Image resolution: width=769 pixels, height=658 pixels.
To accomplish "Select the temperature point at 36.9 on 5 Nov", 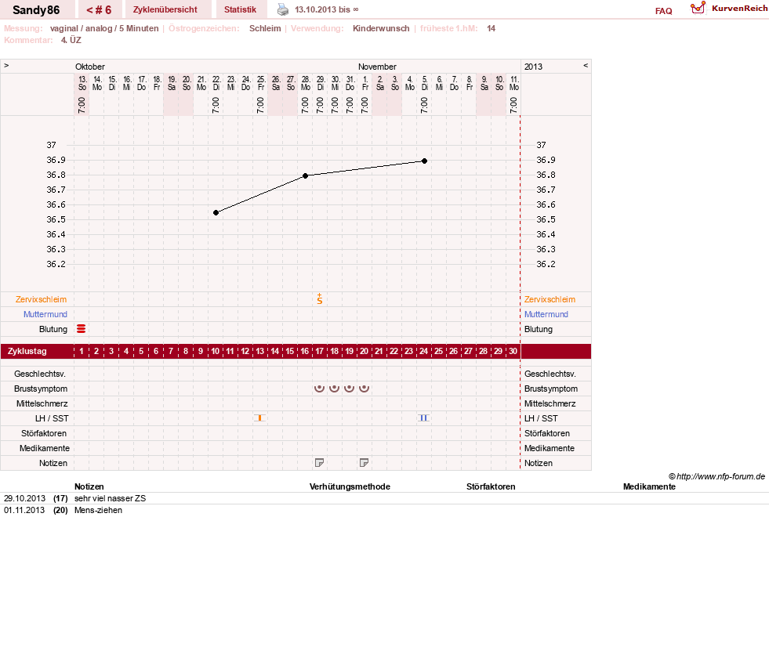I will [424, 161].
